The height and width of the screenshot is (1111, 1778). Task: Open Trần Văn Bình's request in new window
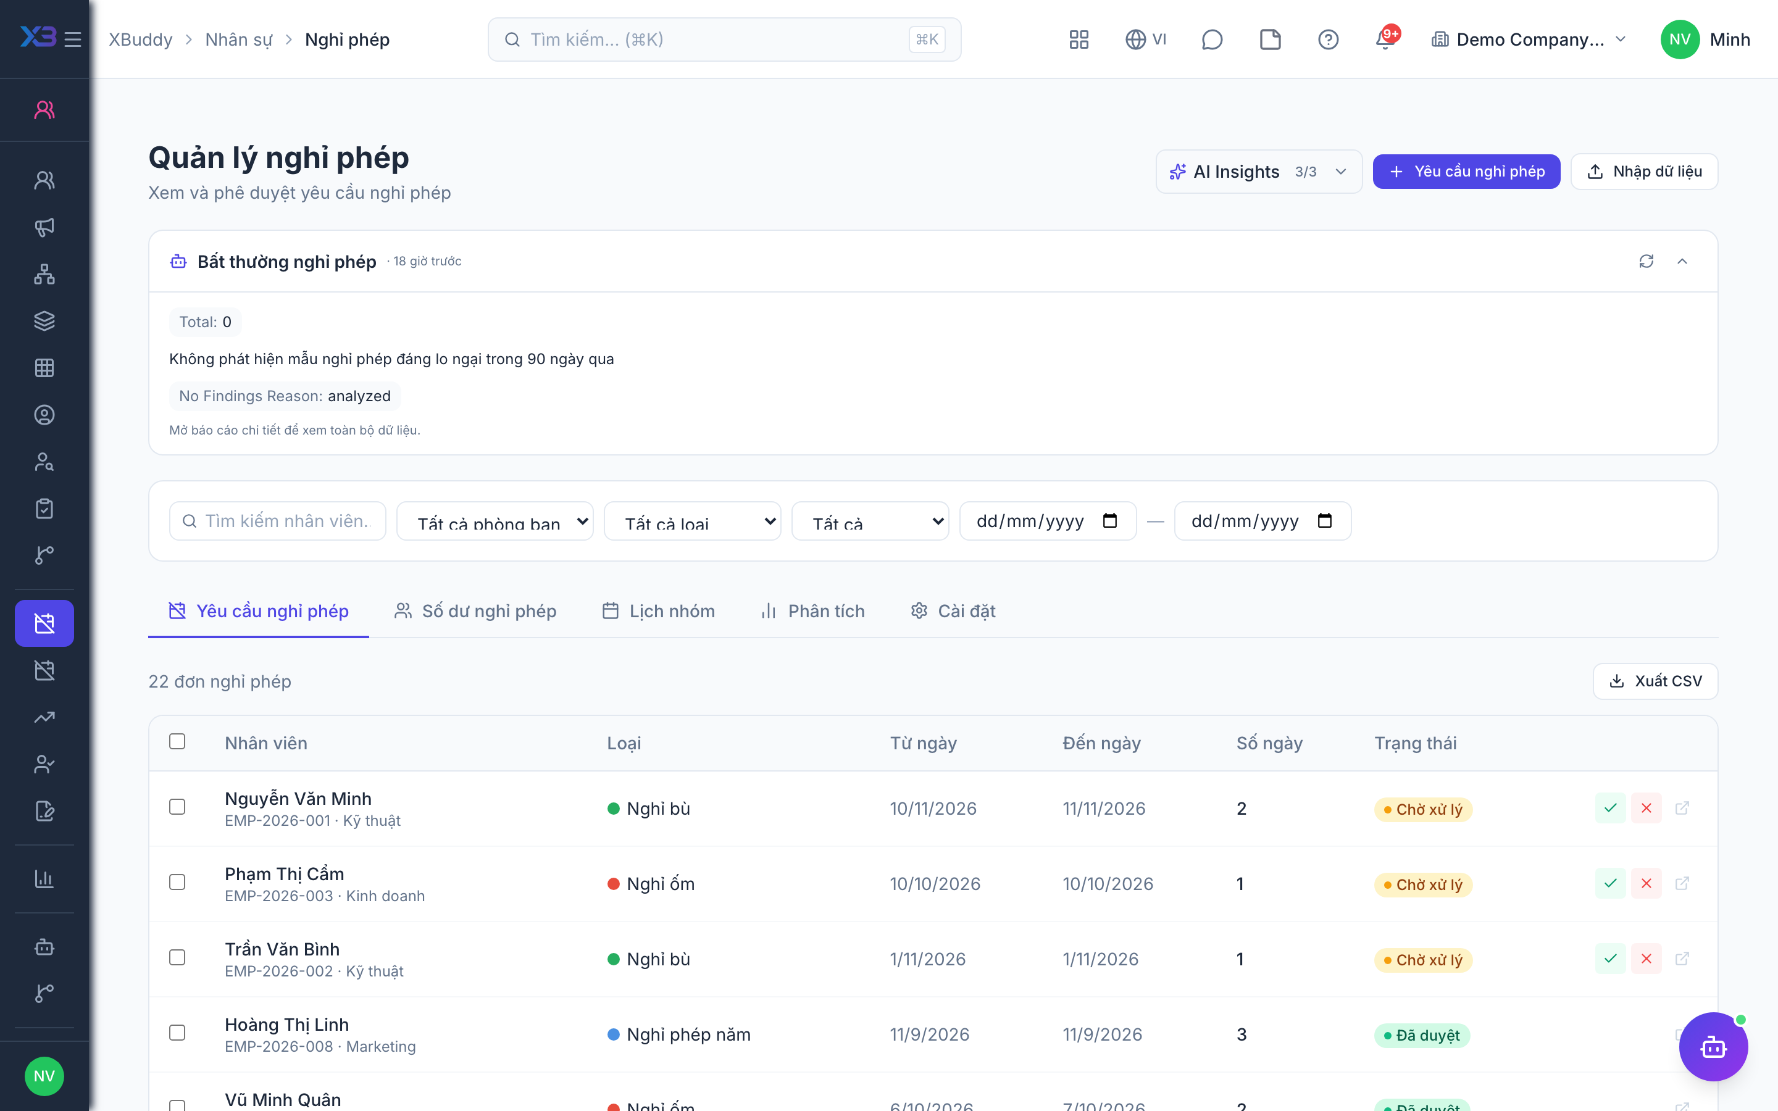1682,959
